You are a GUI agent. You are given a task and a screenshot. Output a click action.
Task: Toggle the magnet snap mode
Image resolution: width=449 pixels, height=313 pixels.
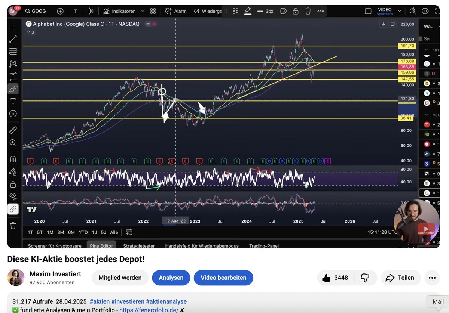(13, 159)
